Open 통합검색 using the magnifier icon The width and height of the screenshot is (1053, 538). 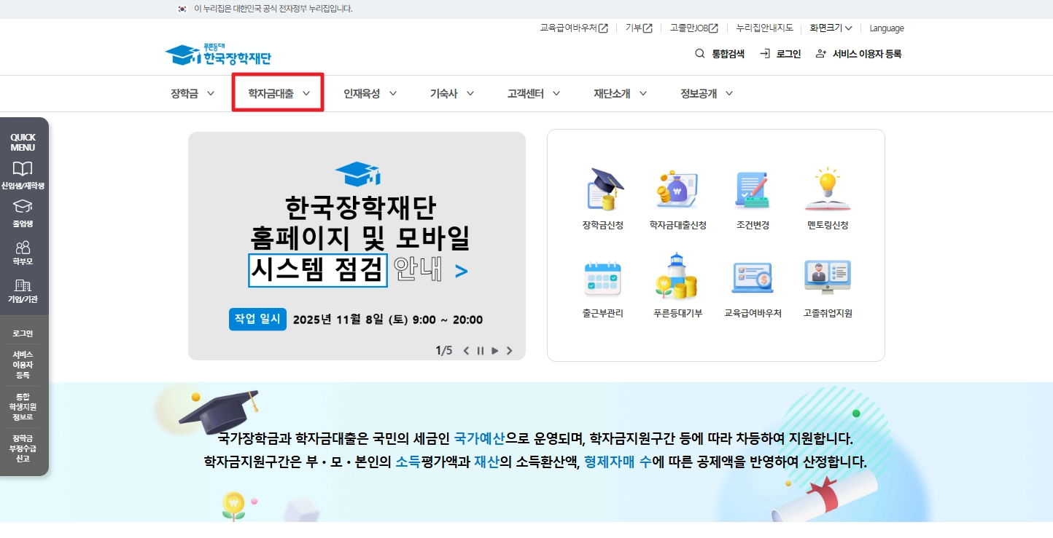click(718, 53)
